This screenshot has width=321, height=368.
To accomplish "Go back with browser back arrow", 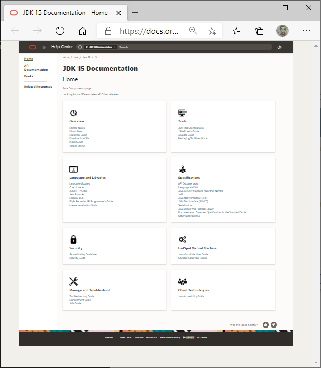I will [x=15, y=31].
